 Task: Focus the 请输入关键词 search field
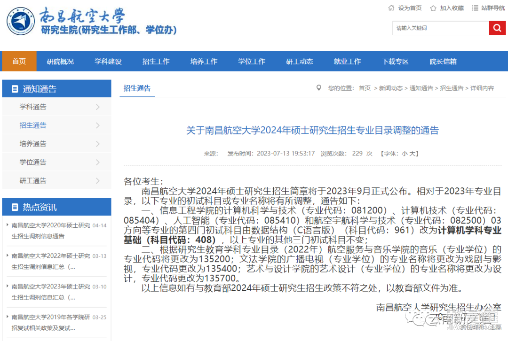[441, 28]
